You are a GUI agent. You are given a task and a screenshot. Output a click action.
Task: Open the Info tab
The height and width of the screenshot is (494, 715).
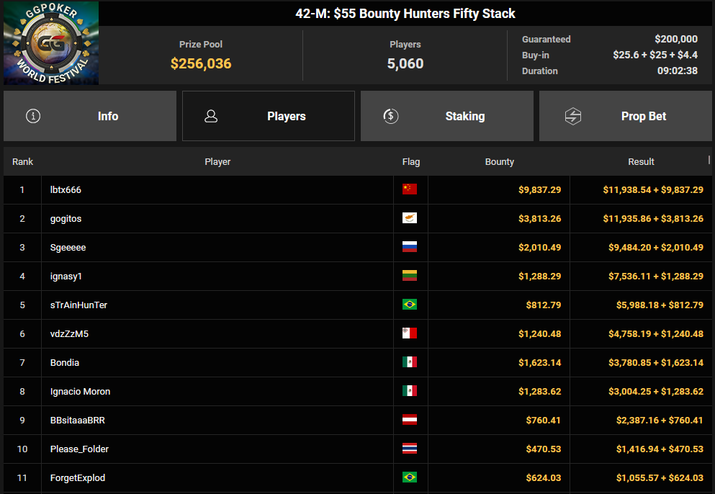(x=90, y=116)
